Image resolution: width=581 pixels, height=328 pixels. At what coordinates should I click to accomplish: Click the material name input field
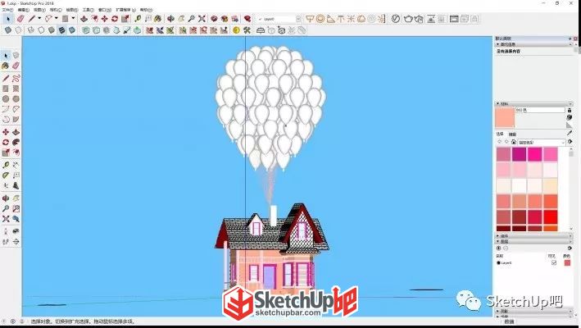(x=540, y=110)
